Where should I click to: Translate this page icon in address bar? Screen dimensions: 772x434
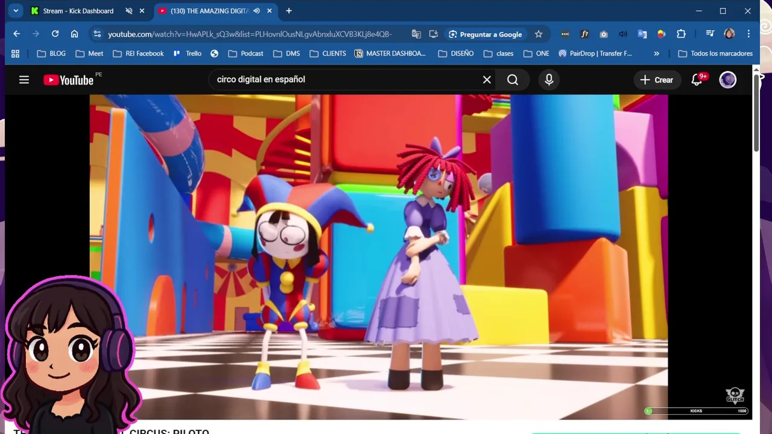pos(416,34)
